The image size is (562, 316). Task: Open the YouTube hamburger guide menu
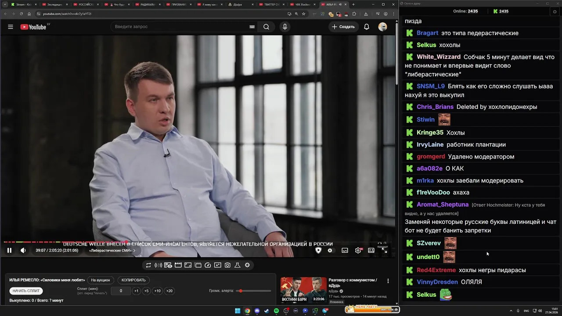(11, 27)
